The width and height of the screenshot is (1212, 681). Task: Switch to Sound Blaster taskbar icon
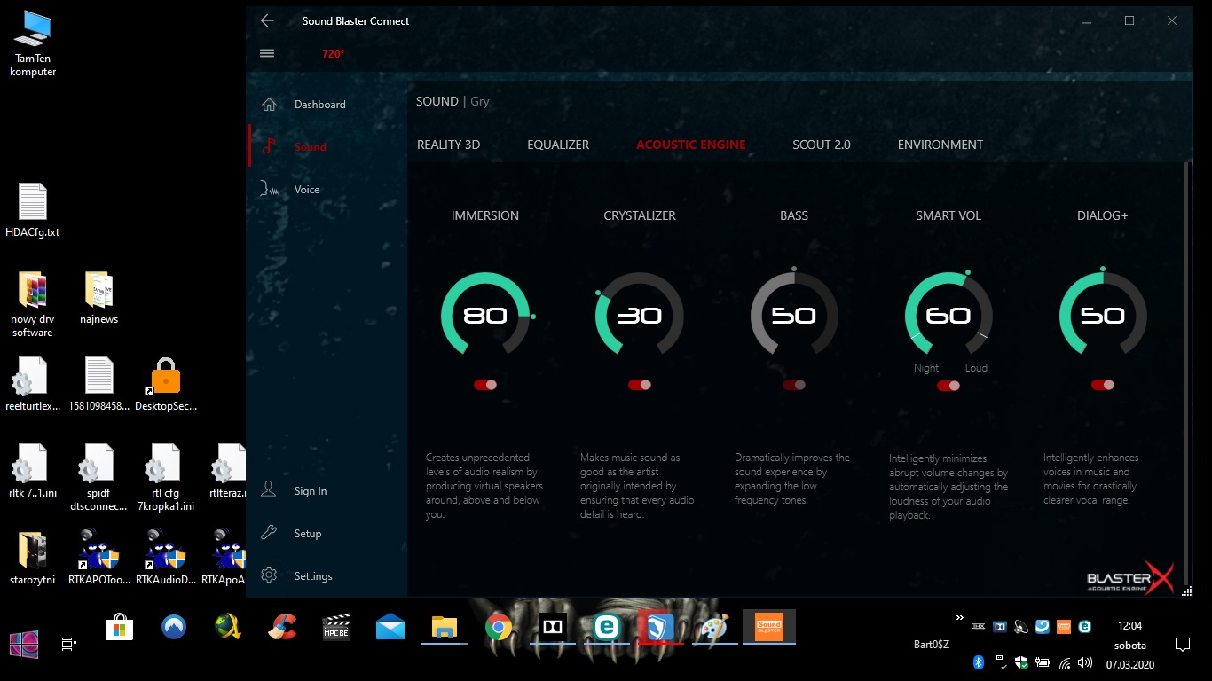(x=768, y=627)
